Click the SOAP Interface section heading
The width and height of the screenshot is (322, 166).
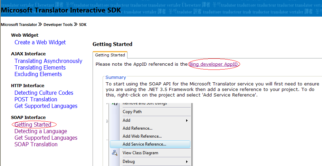tap(28, 118)
